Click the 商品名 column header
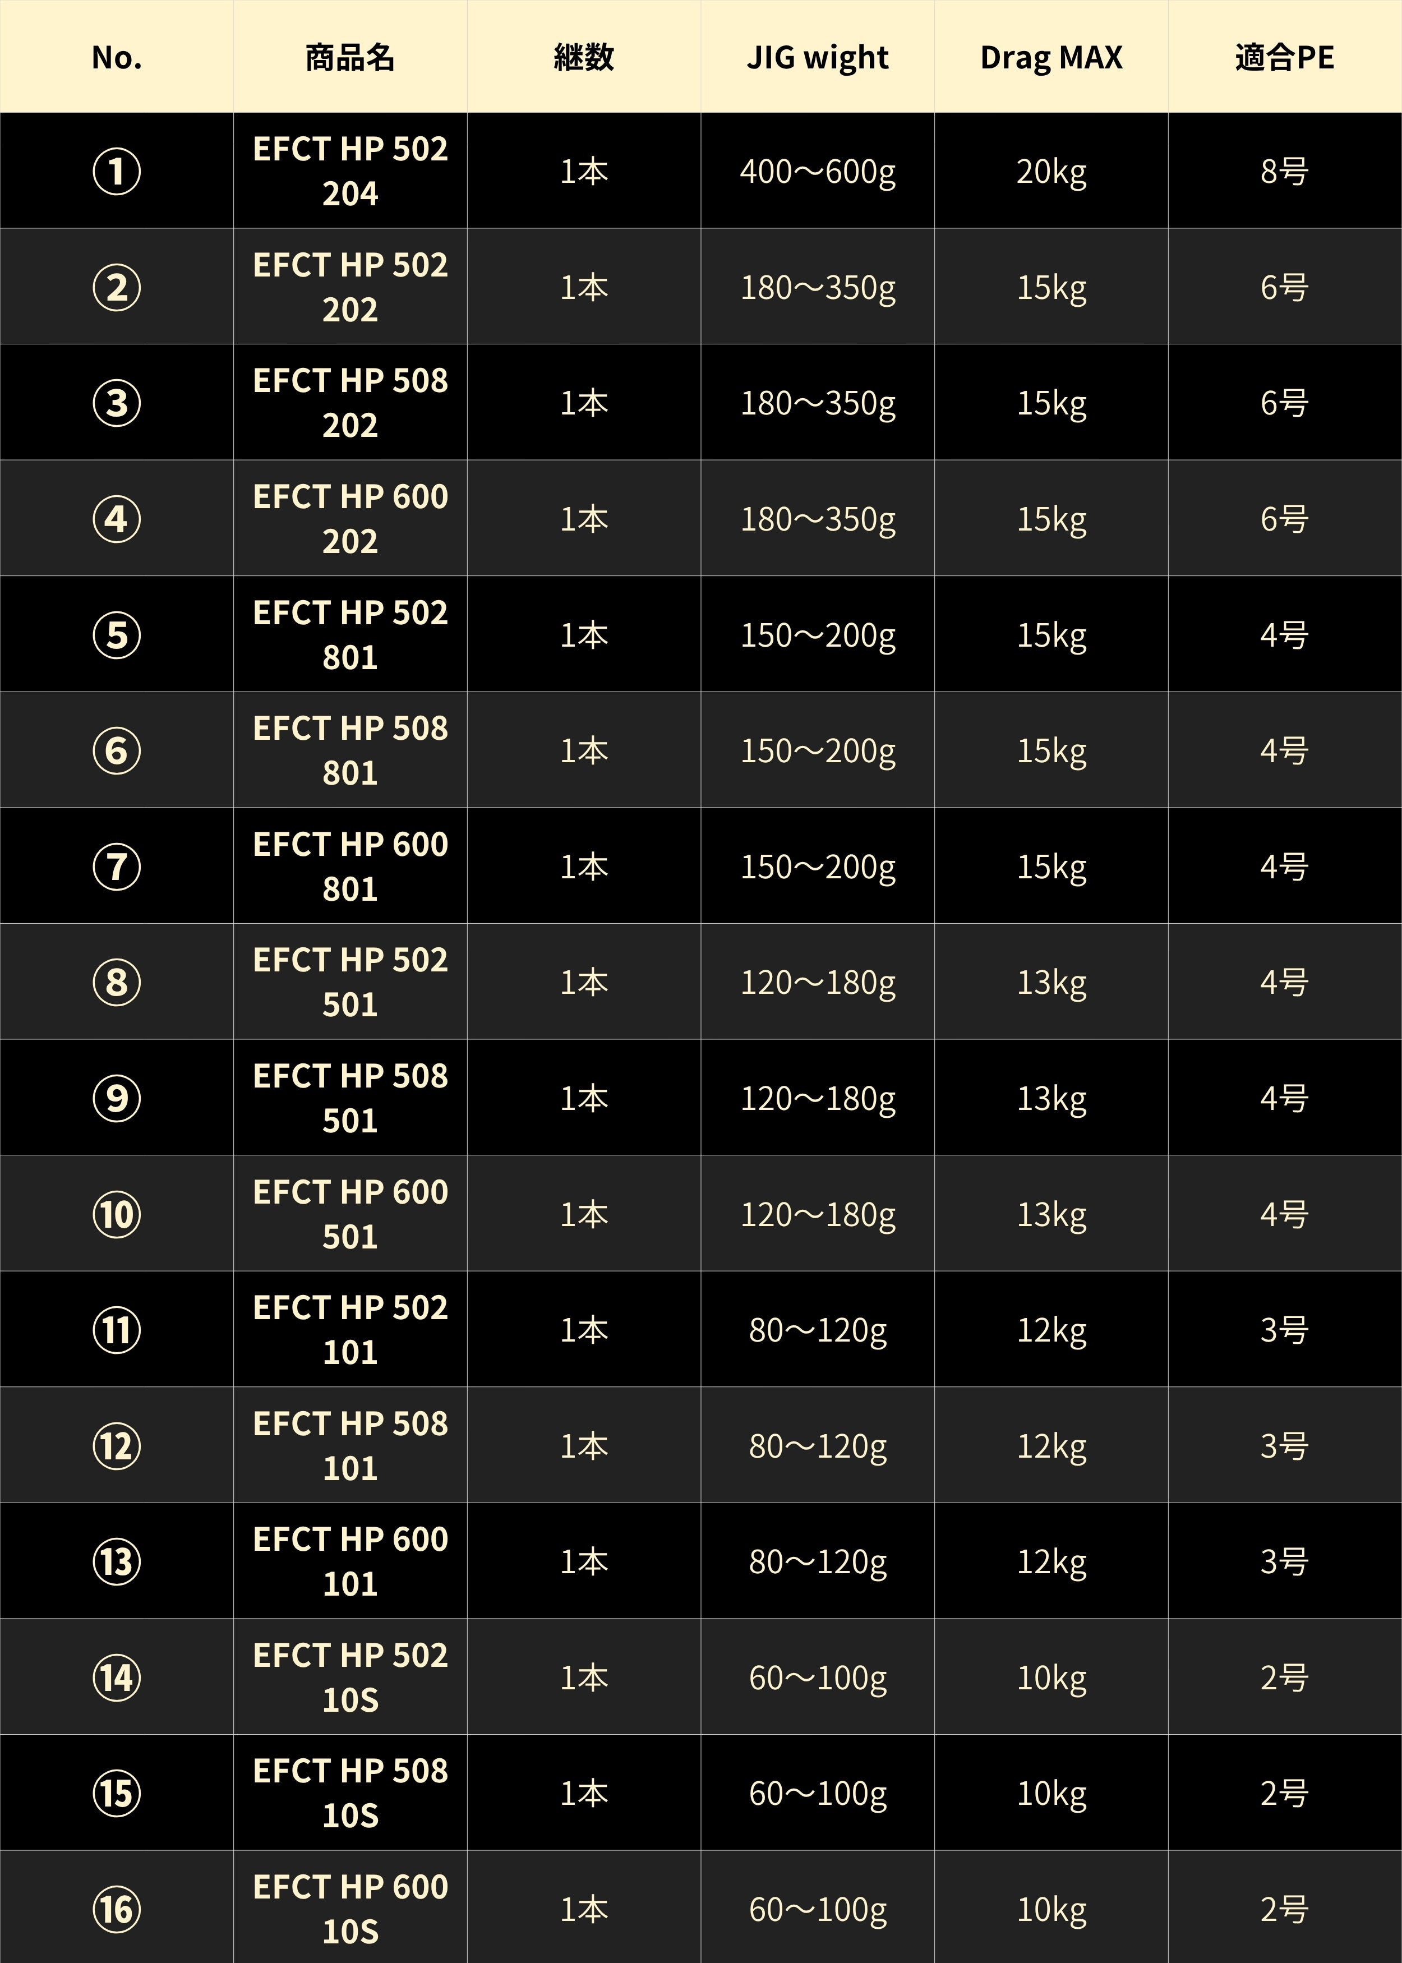This screenshot has width=1402, height=1963. 350,57
